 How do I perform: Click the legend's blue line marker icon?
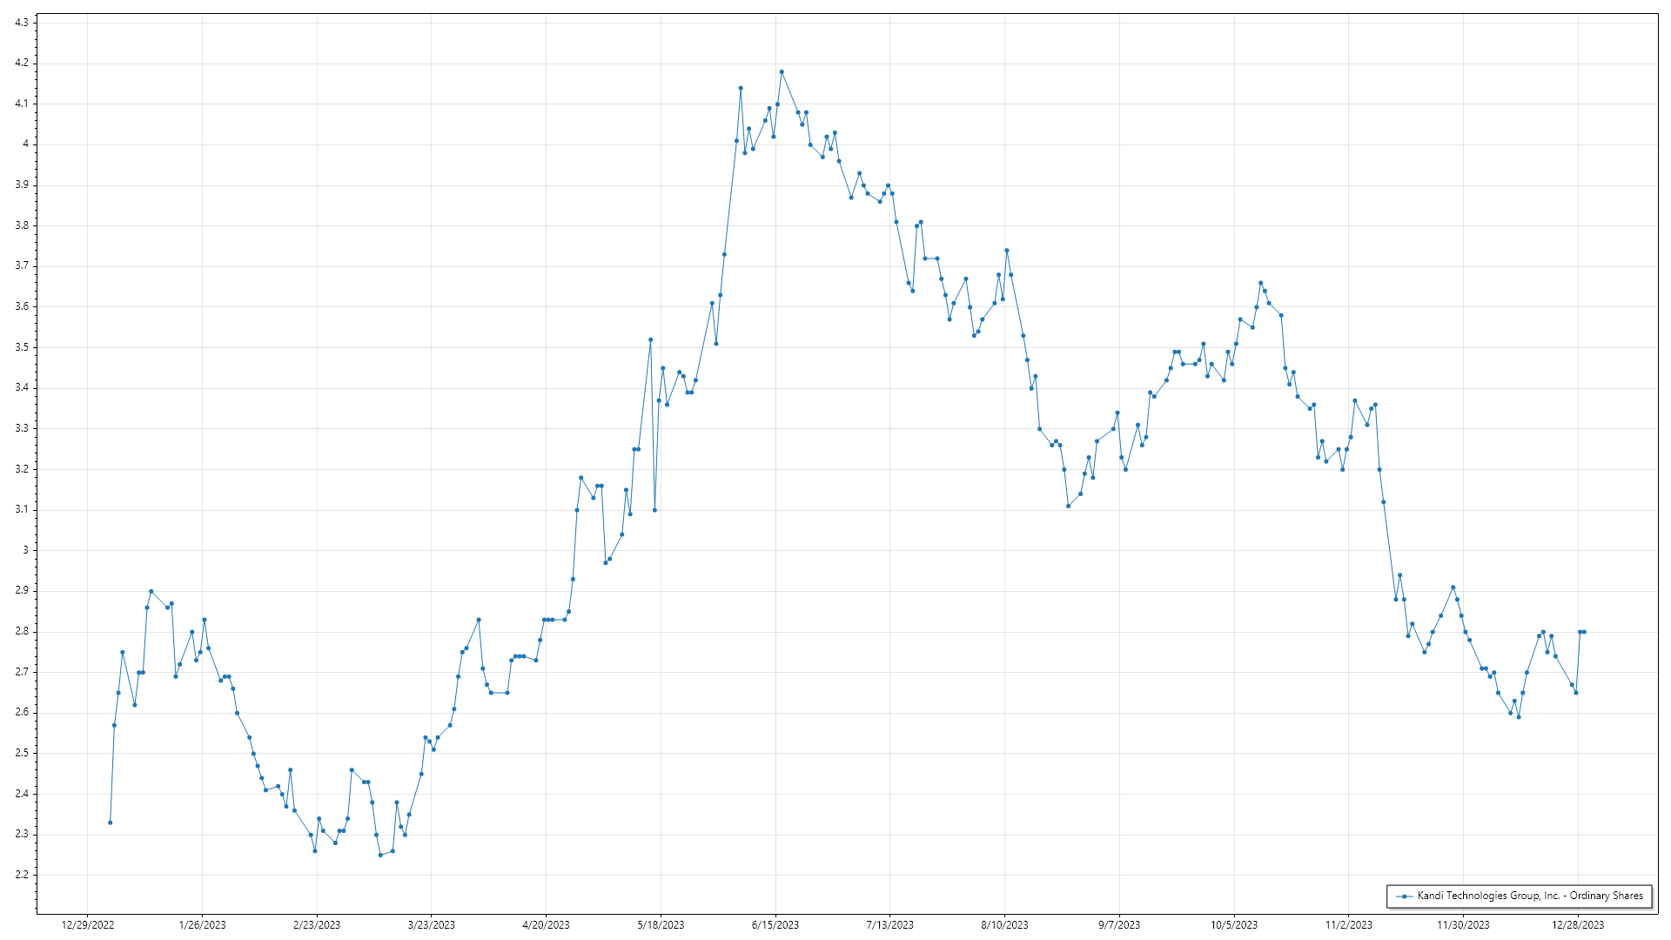(1404, 896)
